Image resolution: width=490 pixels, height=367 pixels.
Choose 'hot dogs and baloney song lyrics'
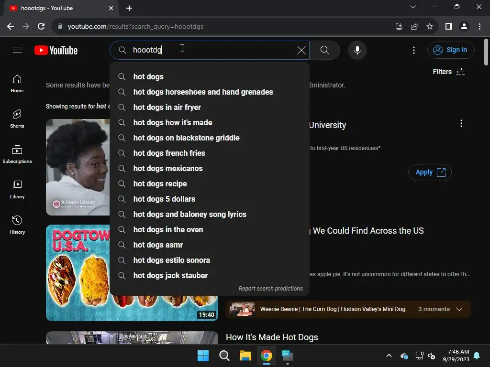click(210, 215)
